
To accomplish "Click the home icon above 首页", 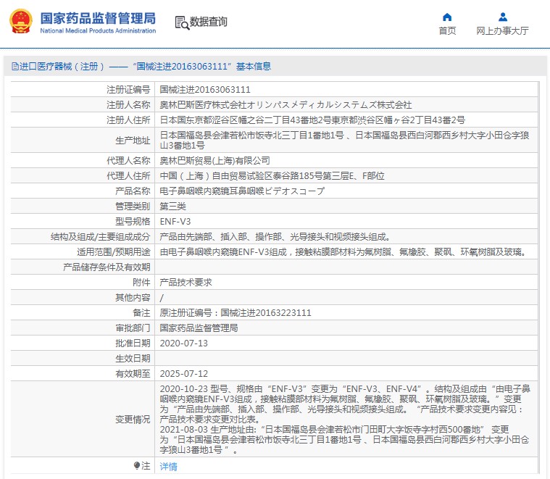I will pyautogui.click(x=447, y=17).
